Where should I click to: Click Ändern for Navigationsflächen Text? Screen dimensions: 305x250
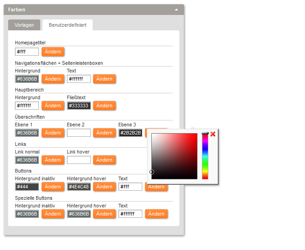pyautogui.click(x=104, y=79)
